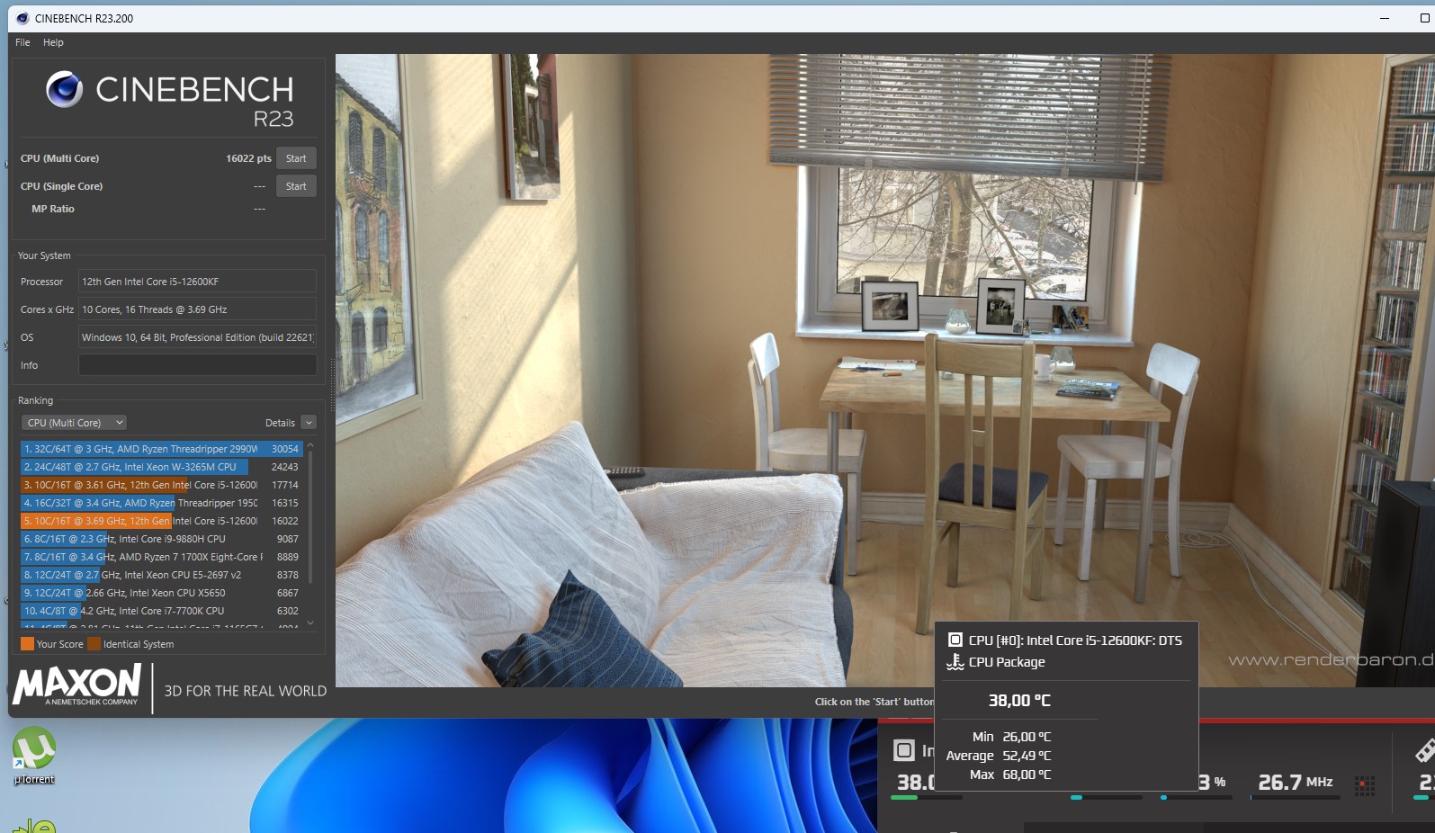Click the core grid dots icon beside 26.7 MHz
This screenshot has width=1435, height=833.
1365,785
